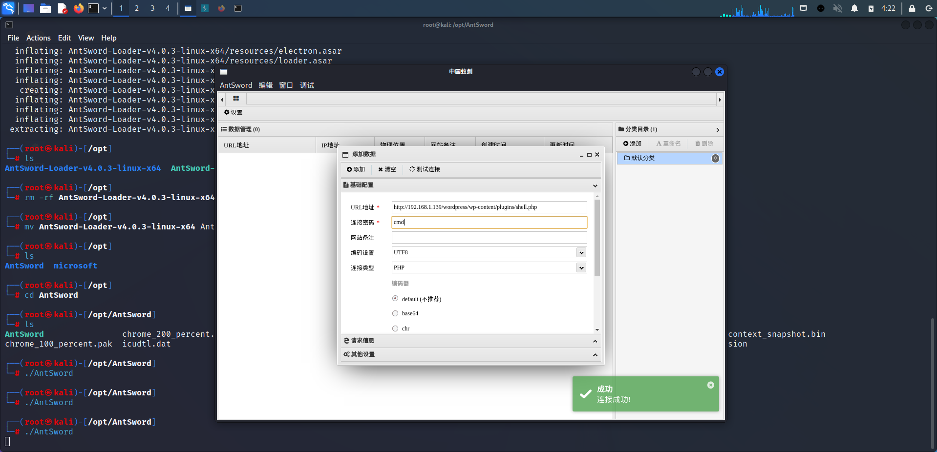
Task: Open the terminal Actions menu
Action: click(39, 38)
